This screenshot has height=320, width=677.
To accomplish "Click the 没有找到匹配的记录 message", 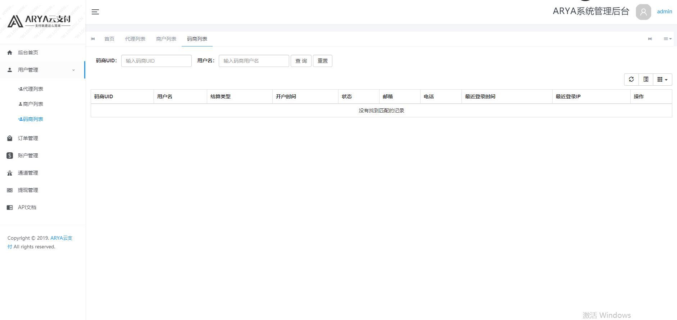I will (x=381, y=111).
